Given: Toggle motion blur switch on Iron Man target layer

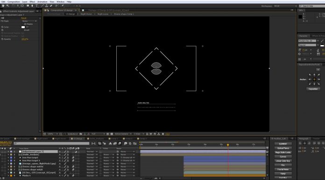Looking at the screenshot, I should click(73, 158).
